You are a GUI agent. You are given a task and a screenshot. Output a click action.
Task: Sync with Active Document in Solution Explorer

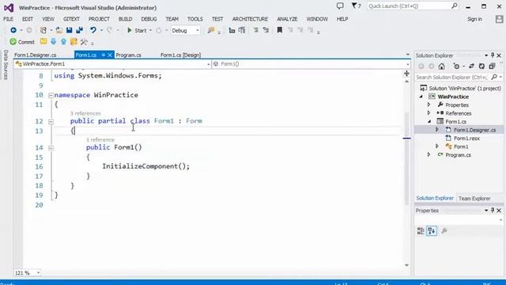pyautogui.click(x=471, y=66)
